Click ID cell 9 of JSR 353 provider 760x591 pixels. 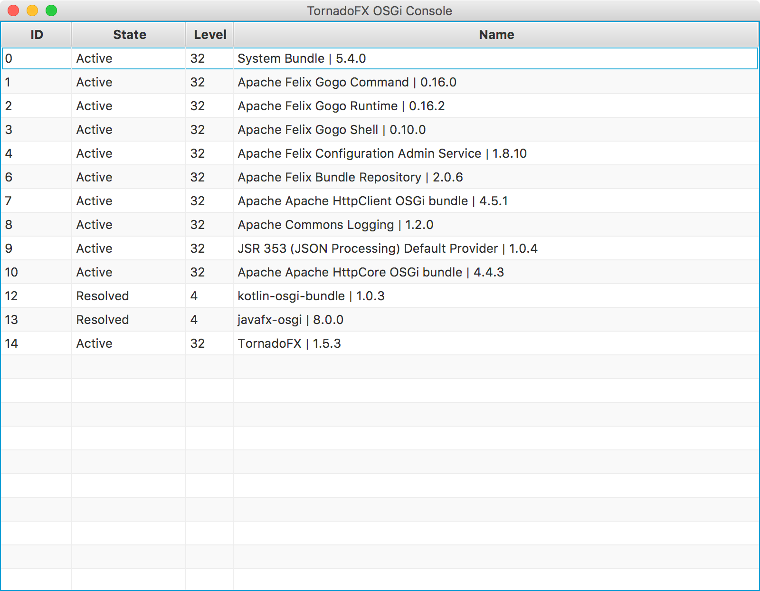[x=37, y=248]
